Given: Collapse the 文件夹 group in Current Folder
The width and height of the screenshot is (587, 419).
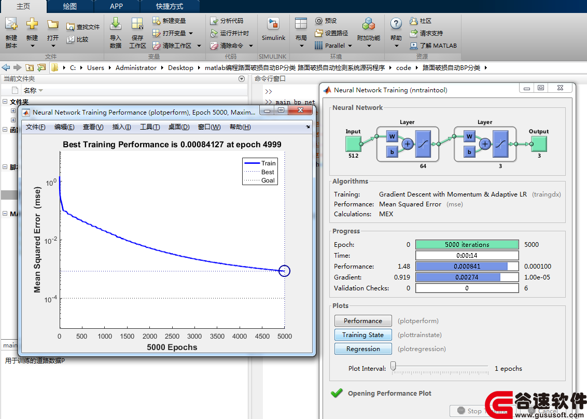Looking at the screenshot, I should click(5, 102).
